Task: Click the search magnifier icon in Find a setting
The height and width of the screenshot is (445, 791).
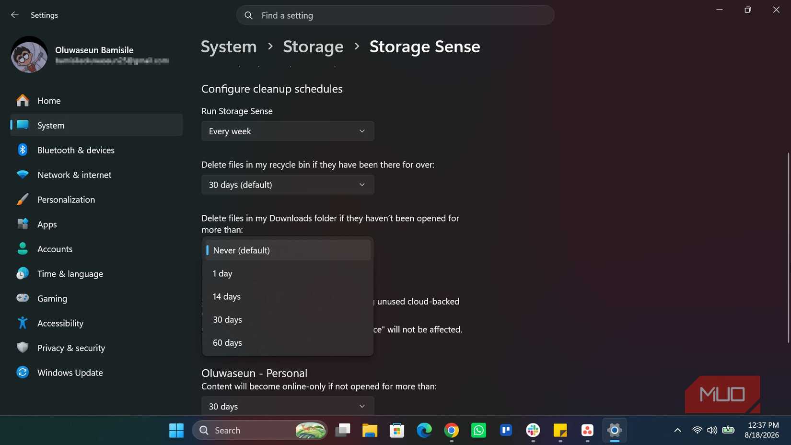Action: pos(248,15)
